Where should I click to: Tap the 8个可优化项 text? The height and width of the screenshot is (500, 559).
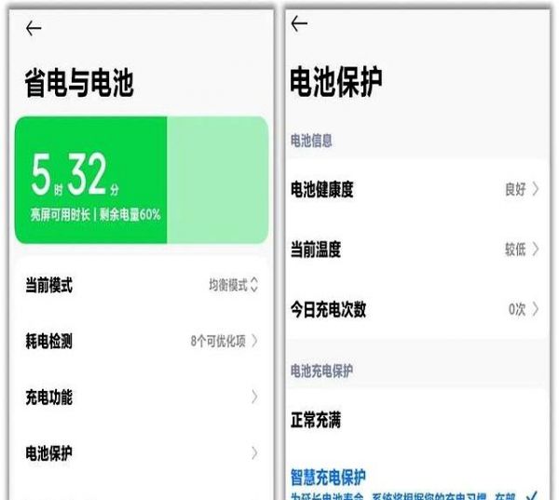coord(218,342)
